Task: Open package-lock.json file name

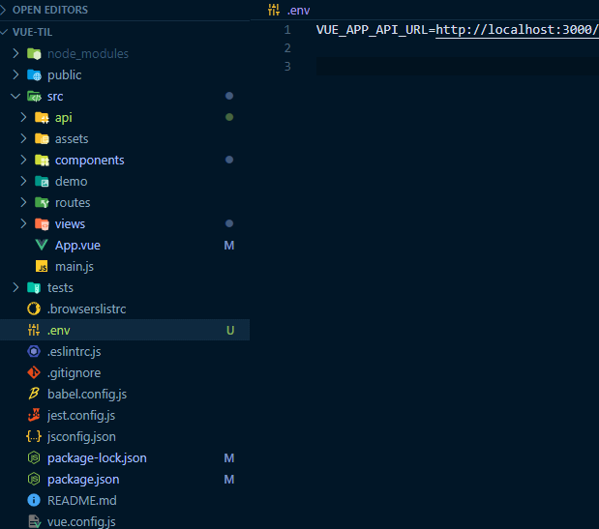Action: click(97, 458)
